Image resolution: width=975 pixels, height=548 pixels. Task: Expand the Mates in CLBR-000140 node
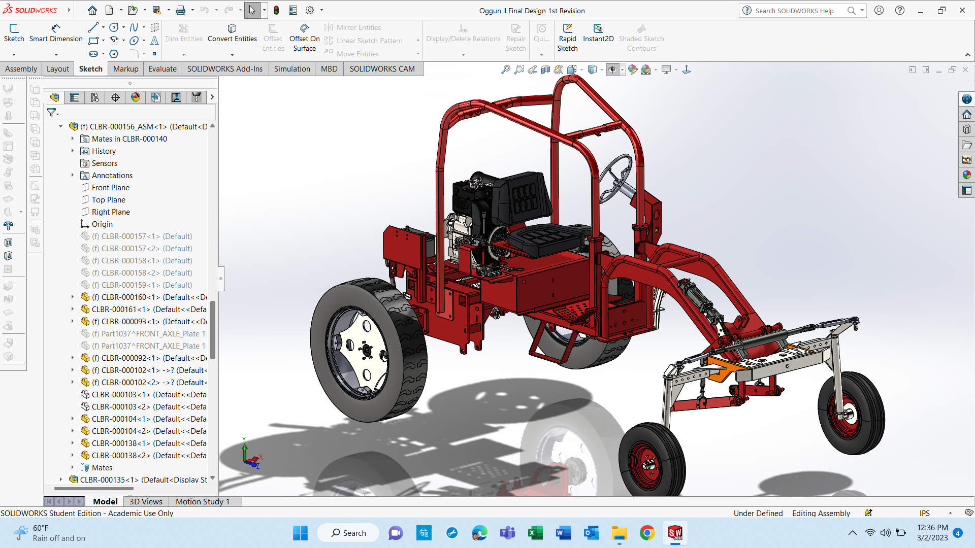73,139
